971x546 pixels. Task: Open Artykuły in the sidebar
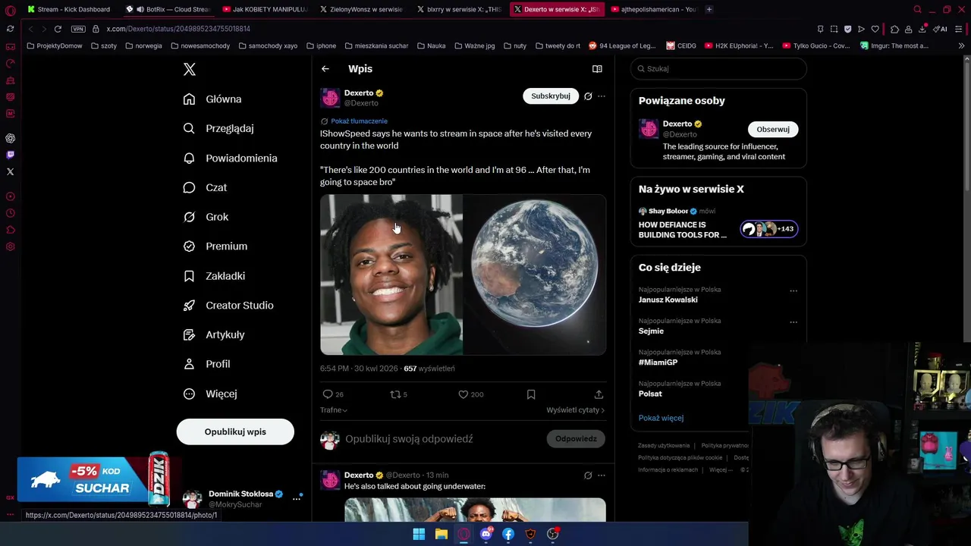click(x=215, y=335)
